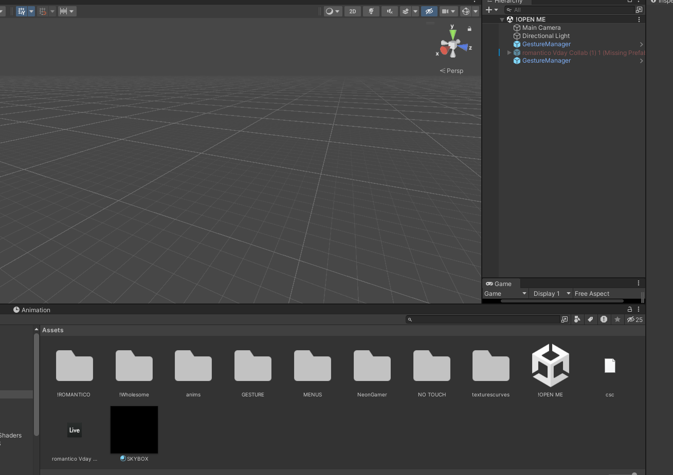Expand romantico Vday Collab missing prefab
Image resolution: width=673 pixels, height=475 pixels.
pos(510,52)
